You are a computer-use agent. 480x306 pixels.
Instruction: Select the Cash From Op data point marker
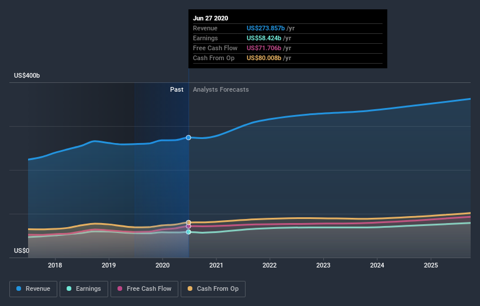coord(189,222)
